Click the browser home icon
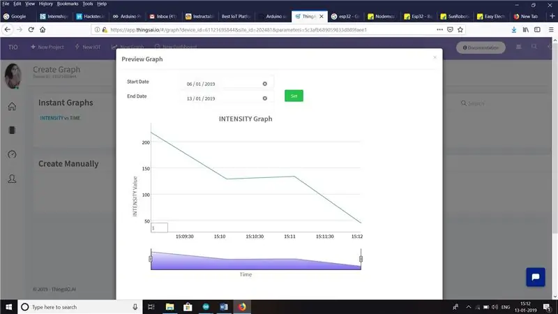 click(x=43, y=29)
